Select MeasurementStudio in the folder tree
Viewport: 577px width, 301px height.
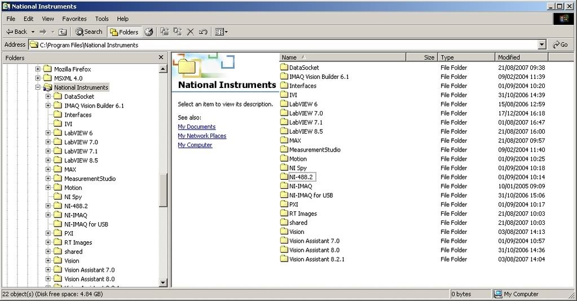90,179
